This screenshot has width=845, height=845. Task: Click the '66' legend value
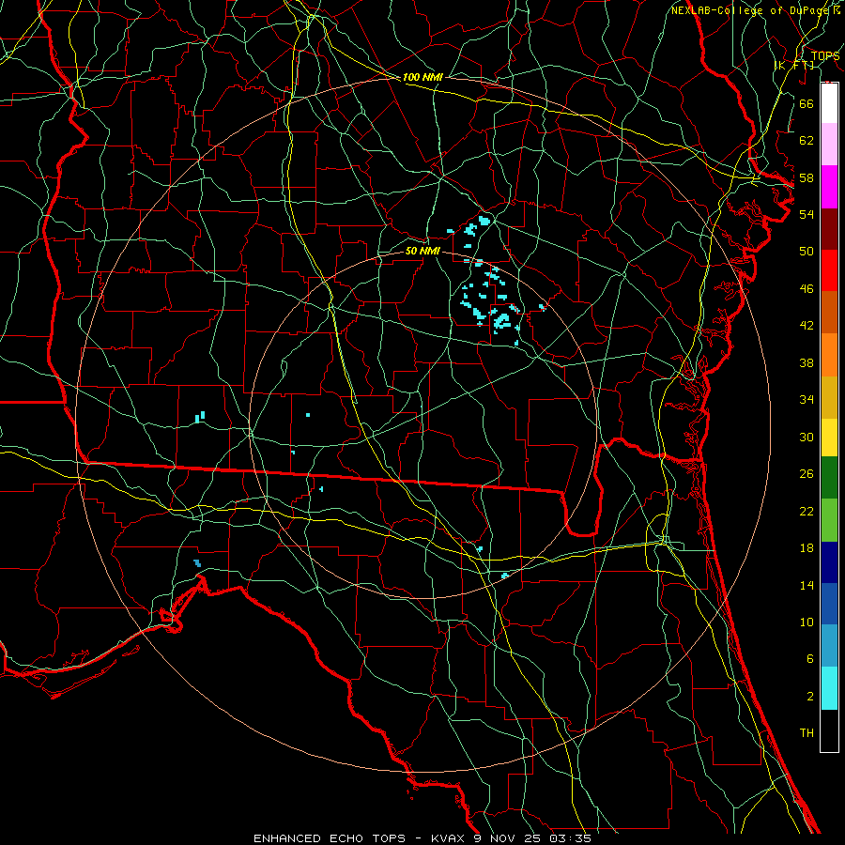[807, 104]
